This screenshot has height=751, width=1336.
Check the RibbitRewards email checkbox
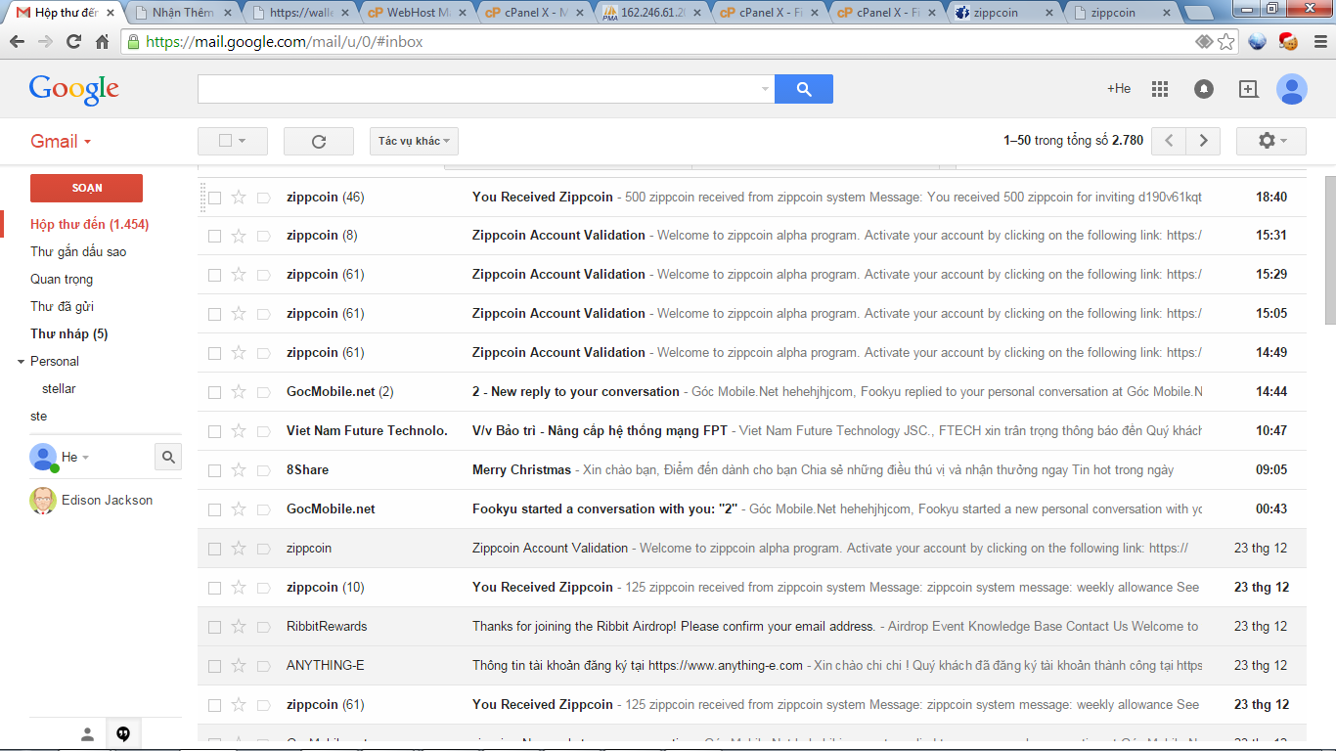click(214, 627)
